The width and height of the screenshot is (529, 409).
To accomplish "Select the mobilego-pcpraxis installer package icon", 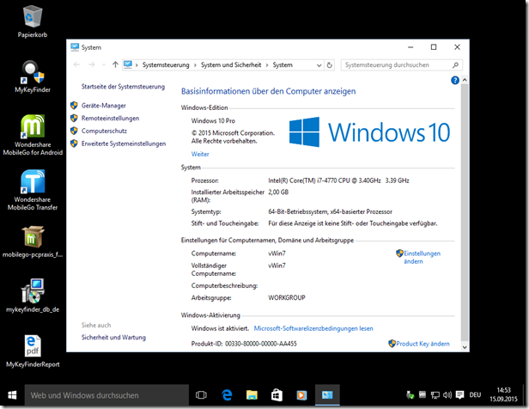I will (33, 241).
